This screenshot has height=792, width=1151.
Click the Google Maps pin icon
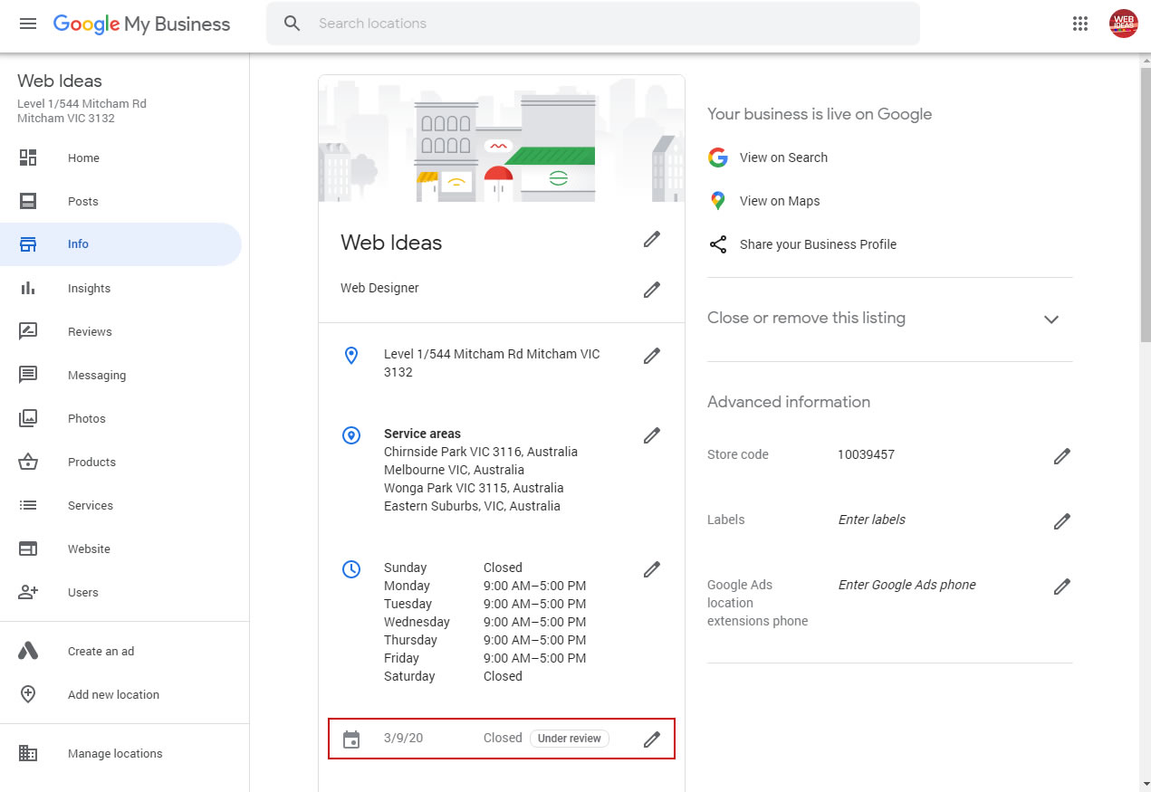(718, 201)
